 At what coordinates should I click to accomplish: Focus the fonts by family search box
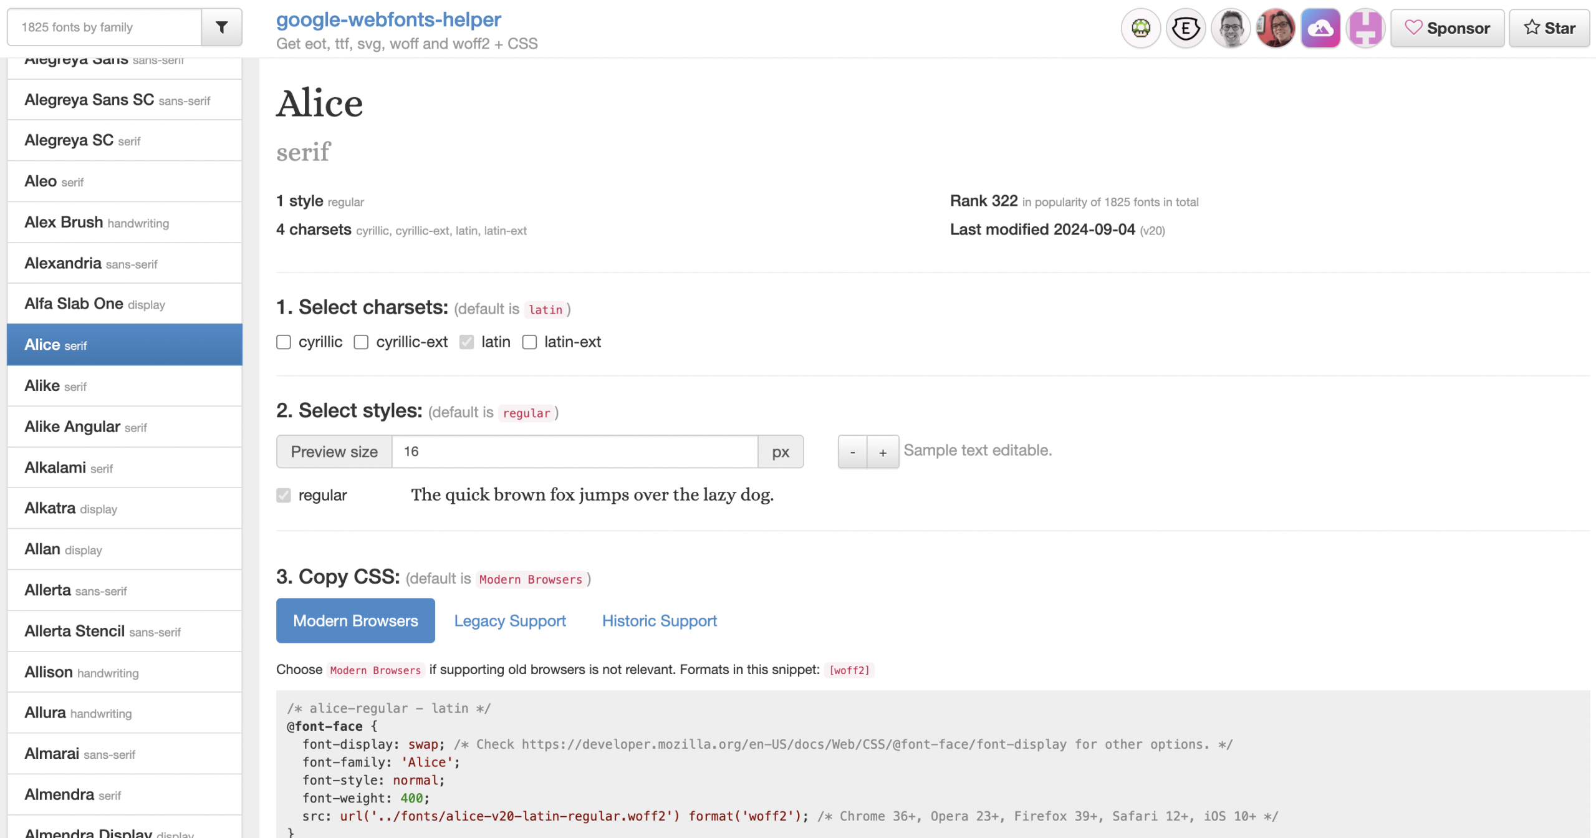click(x=105, y=27)
